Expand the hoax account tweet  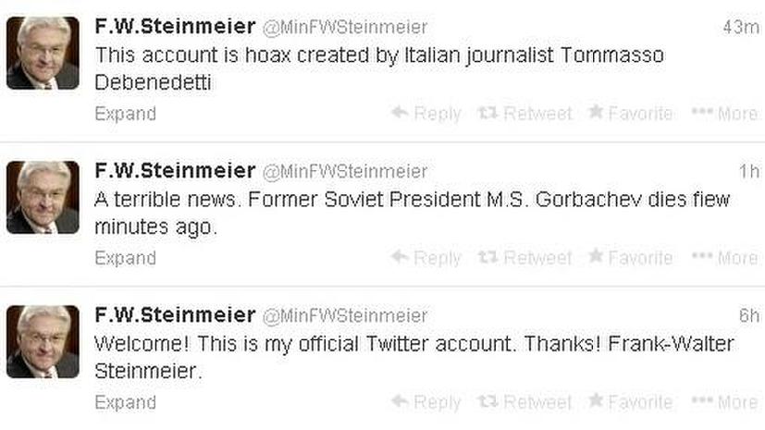coord(126,114)
